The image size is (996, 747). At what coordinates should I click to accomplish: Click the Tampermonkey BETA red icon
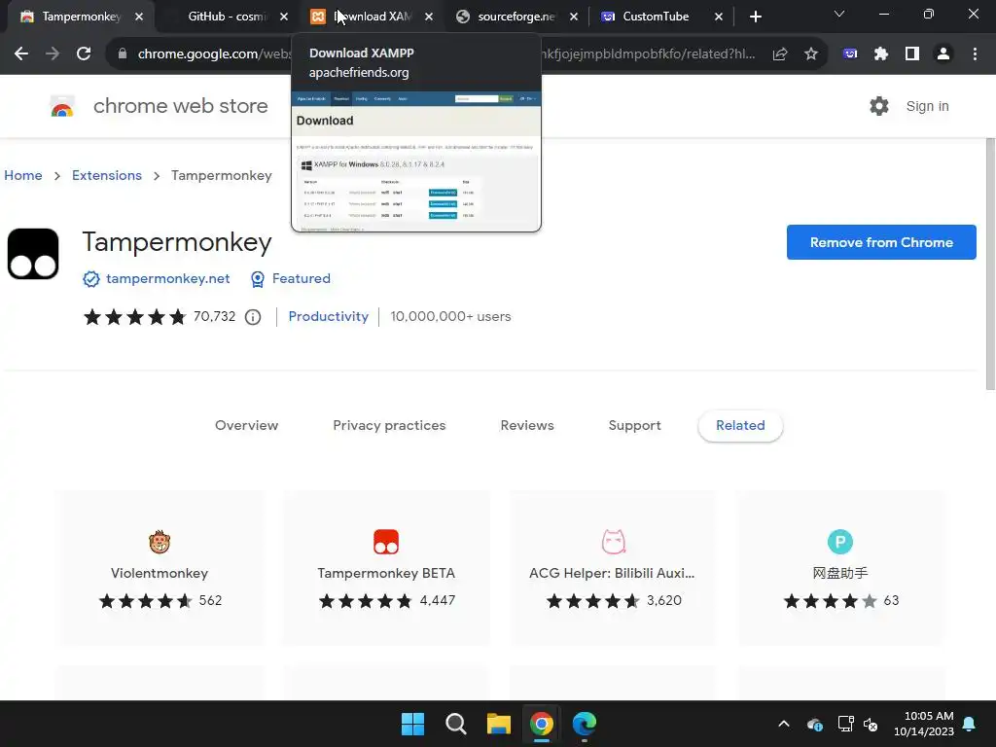click(x=386, y=542)
